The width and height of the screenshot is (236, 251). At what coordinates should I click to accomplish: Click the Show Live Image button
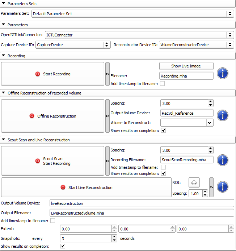(x=186, y=66)
